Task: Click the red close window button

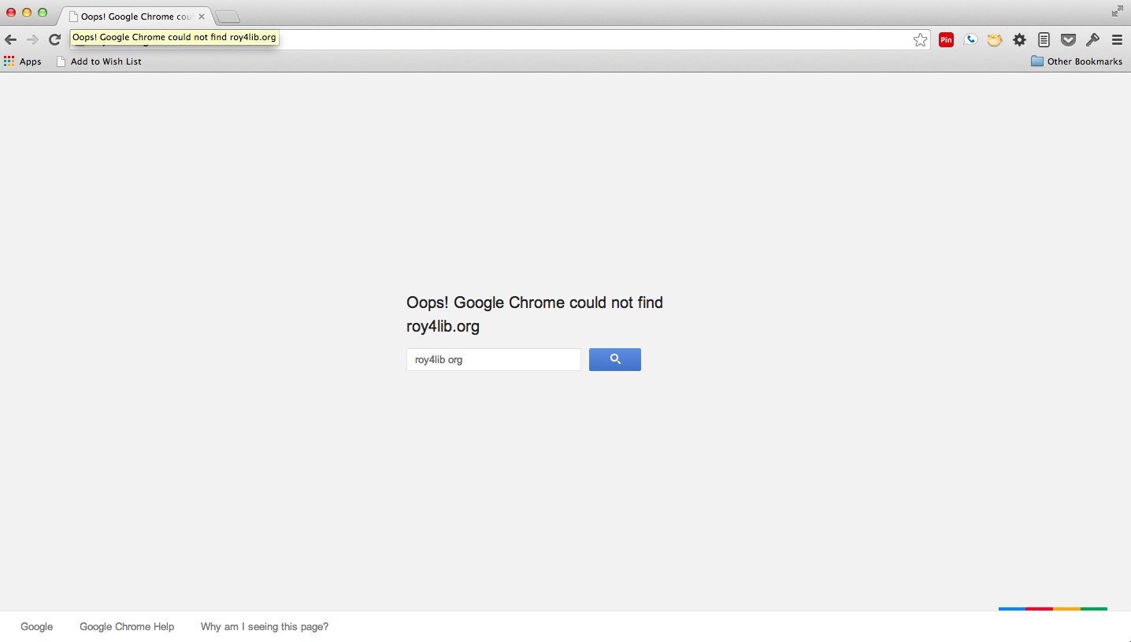Action: [x=11, y=13]
